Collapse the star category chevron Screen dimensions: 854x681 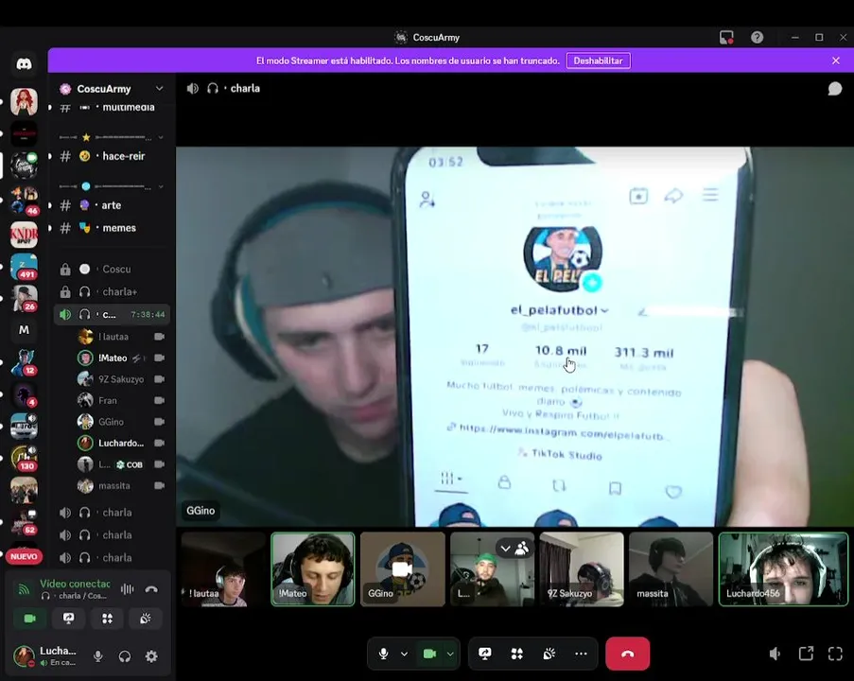(x=161, y=137)
